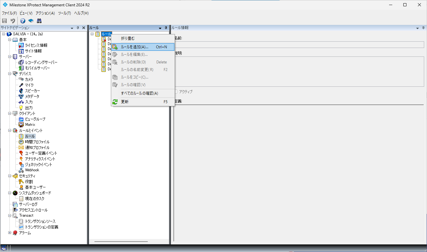Pin the サイトナビゲーション panel
Screen dimensions: 427x252
pos(78,28)
